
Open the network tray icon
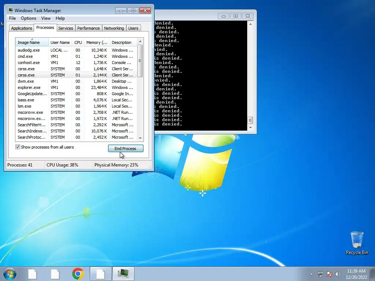click(x=320, y=274)
